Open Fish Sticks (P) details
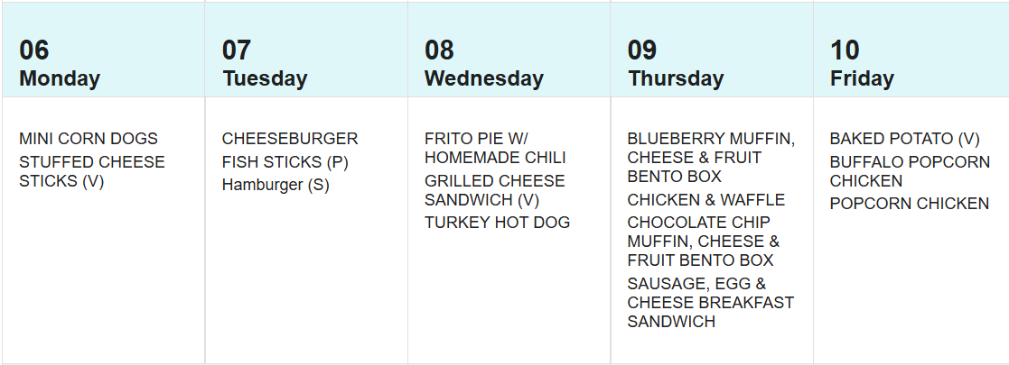This screenshot has width=1009, height=365. point(285,162)
